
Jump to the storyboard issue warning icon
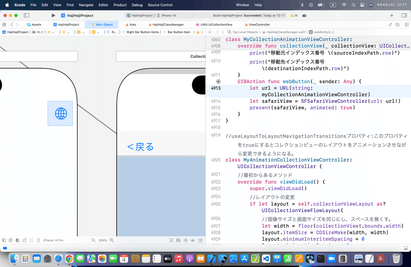click(x=198, y=32)
